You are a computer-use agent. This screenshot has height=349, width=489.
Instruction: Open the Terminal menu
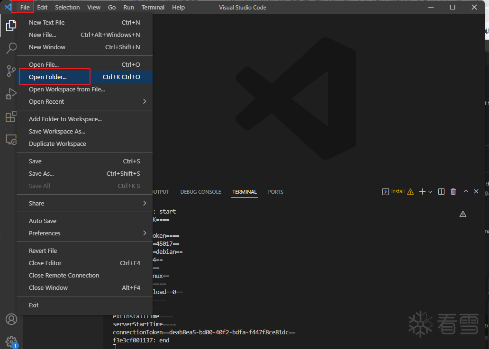[x=153, y=7]
